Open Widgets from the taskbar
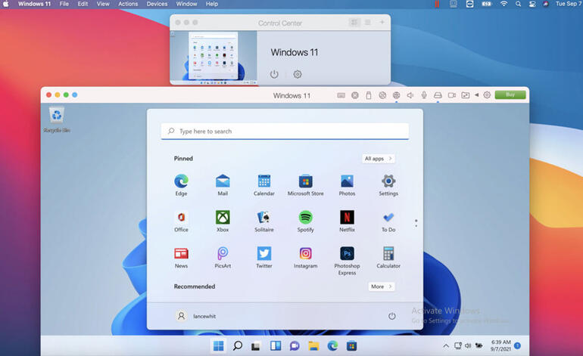 tap(276, 346)
